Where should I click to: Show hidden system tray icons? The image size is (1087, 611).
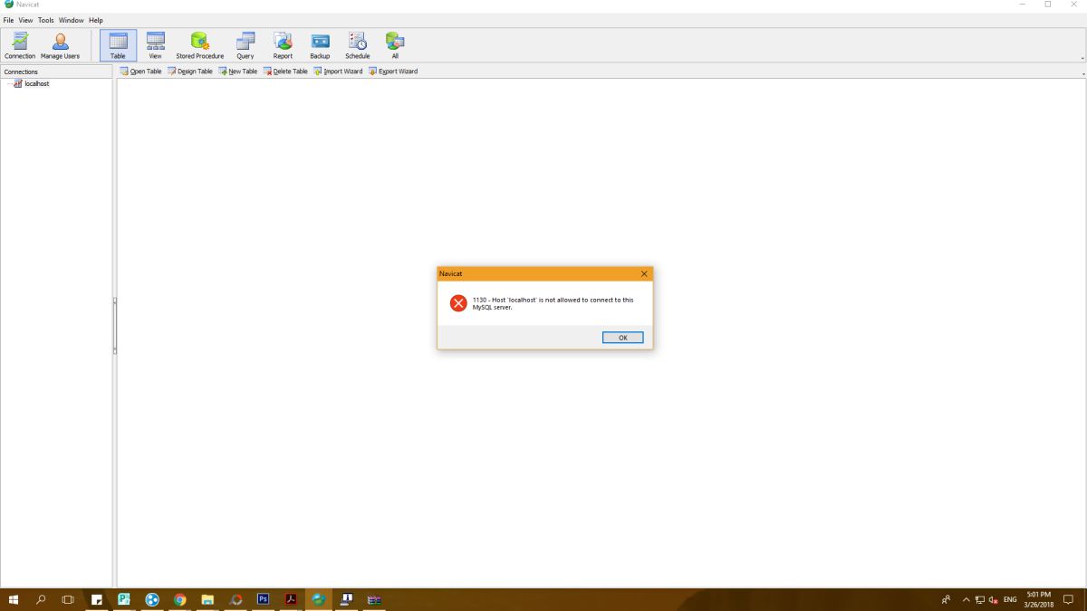pos(966,599)
